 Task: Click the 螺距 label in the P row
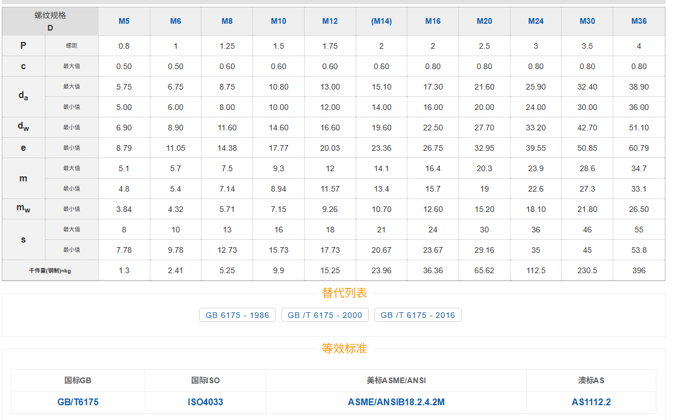point(71,46)
